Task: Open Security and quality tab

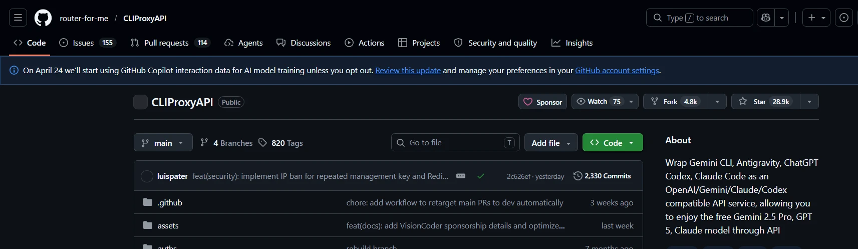Action: click(495, 43)
